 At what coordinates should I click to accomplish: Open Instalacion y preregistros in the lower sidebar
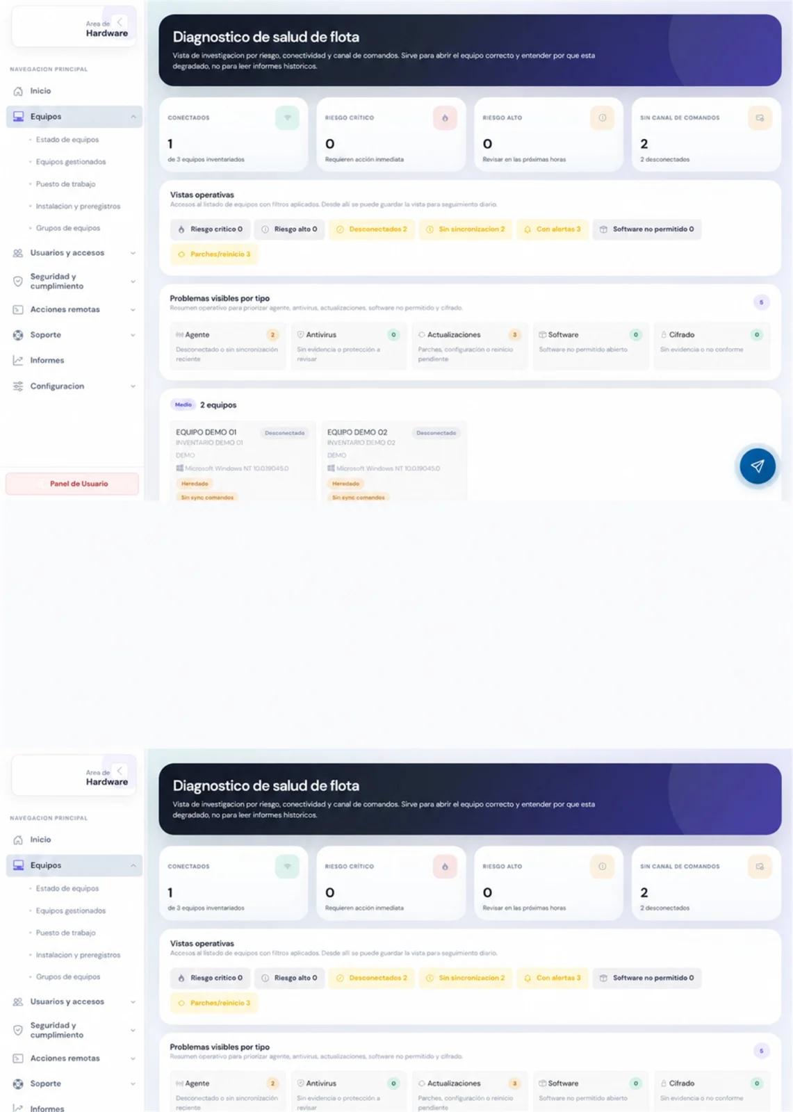tap(78, 955)
